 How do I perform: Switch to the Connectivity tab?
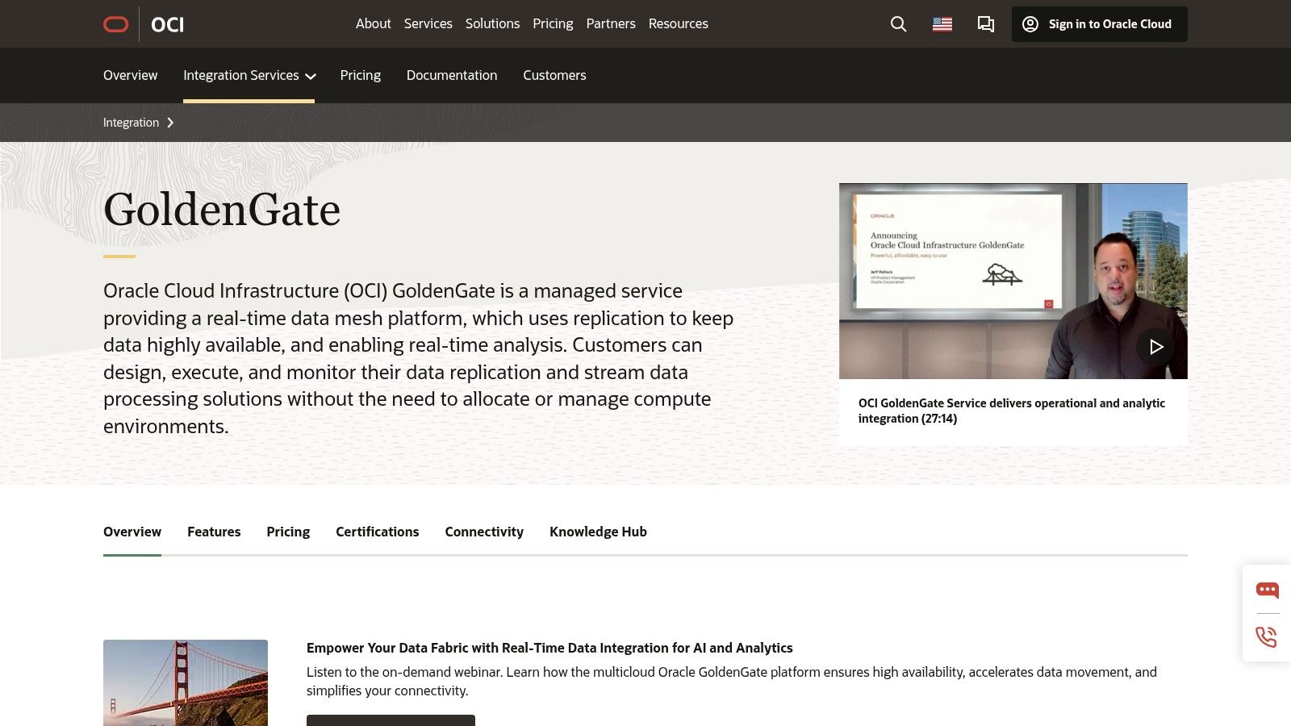click(x=484, y=532)
